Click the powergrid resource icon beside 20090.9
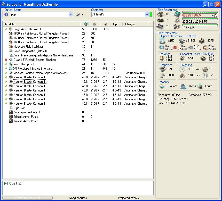This screenshot has height=201, width=222. click(177, 20)
